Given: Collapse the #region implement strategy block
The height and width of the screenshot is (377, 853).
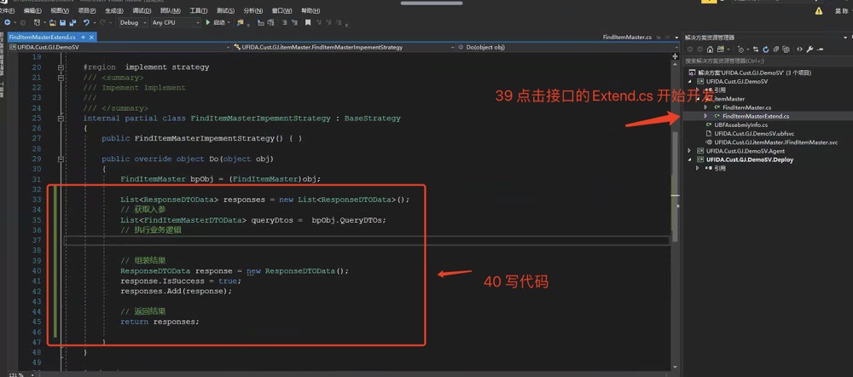Looking at the screenshot, I should [61, 67].
